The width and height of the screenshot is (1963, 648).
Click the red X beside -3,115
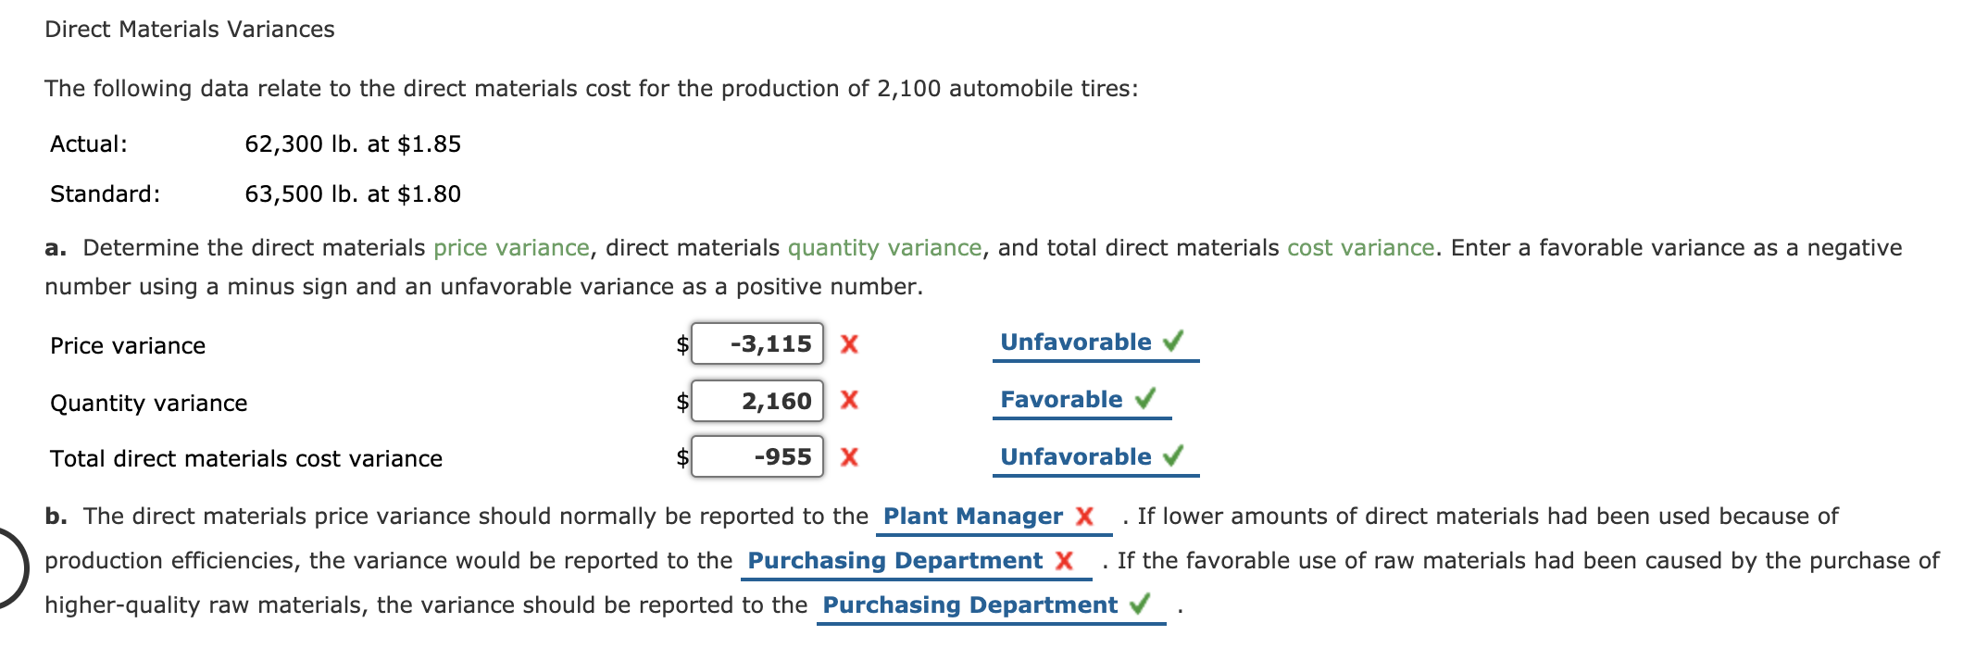(848, 343)
